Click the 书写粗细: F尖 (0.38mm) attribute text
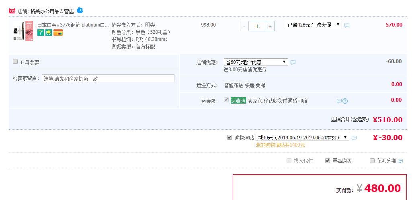Screen dimensions: 414x200 coord(139,40)
